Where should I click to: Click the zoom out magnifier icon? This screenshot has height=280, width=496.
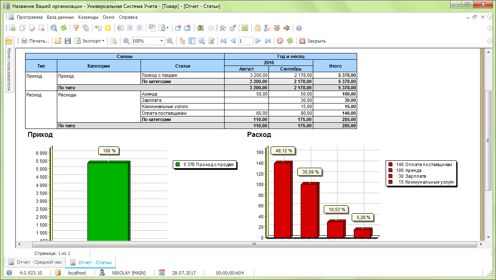pos(170,41)
